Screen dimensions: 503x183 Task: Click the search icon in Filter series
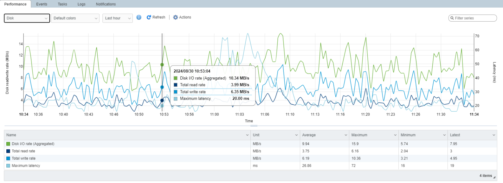coord(452,18)
